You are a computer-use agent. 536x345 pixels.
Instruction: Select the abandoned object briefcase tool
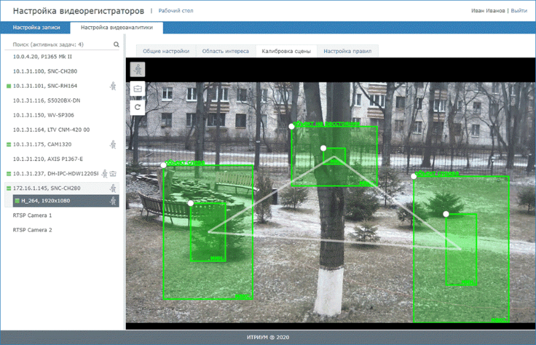pyautogui.click(x=137, y=89)
